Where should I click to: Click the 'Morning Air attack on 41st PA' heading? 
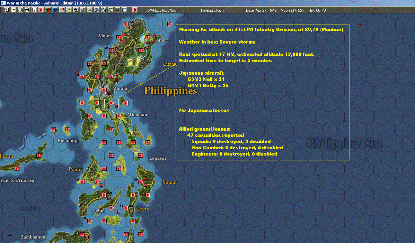261,30
